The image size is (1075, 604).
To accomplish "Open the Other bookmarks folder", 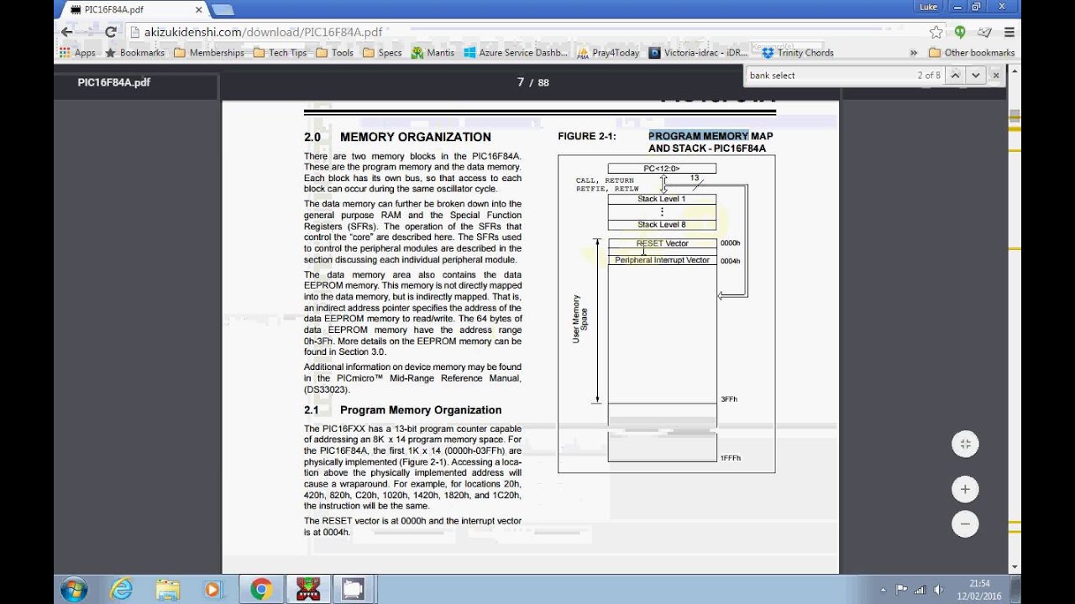I will [971, 52].
